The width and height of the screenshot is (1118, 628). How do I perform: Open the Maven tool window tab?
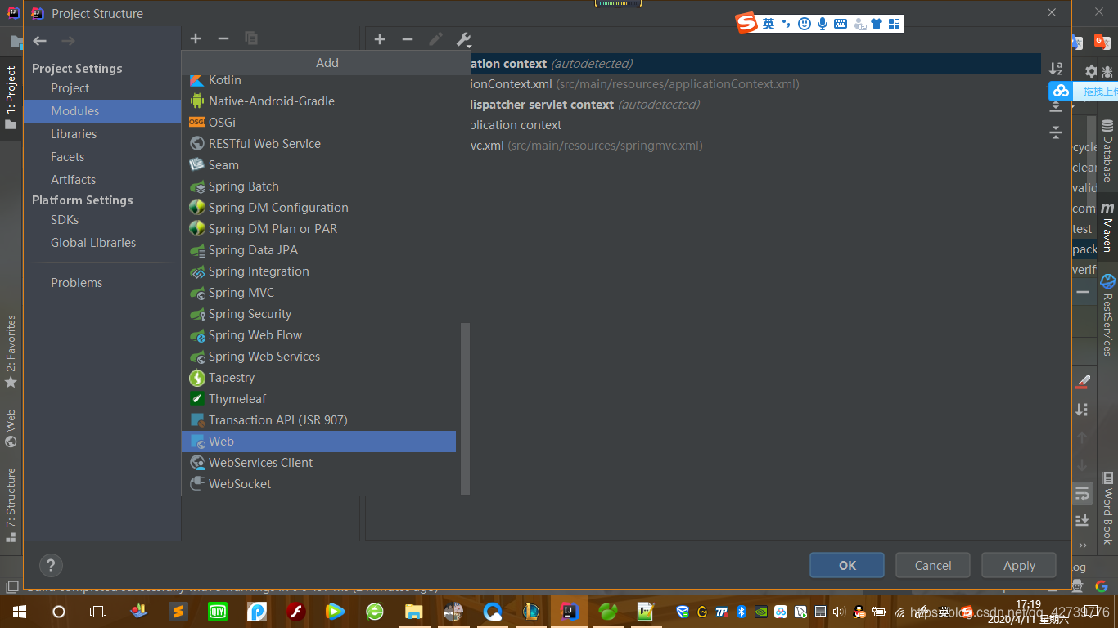[1107, 227]
